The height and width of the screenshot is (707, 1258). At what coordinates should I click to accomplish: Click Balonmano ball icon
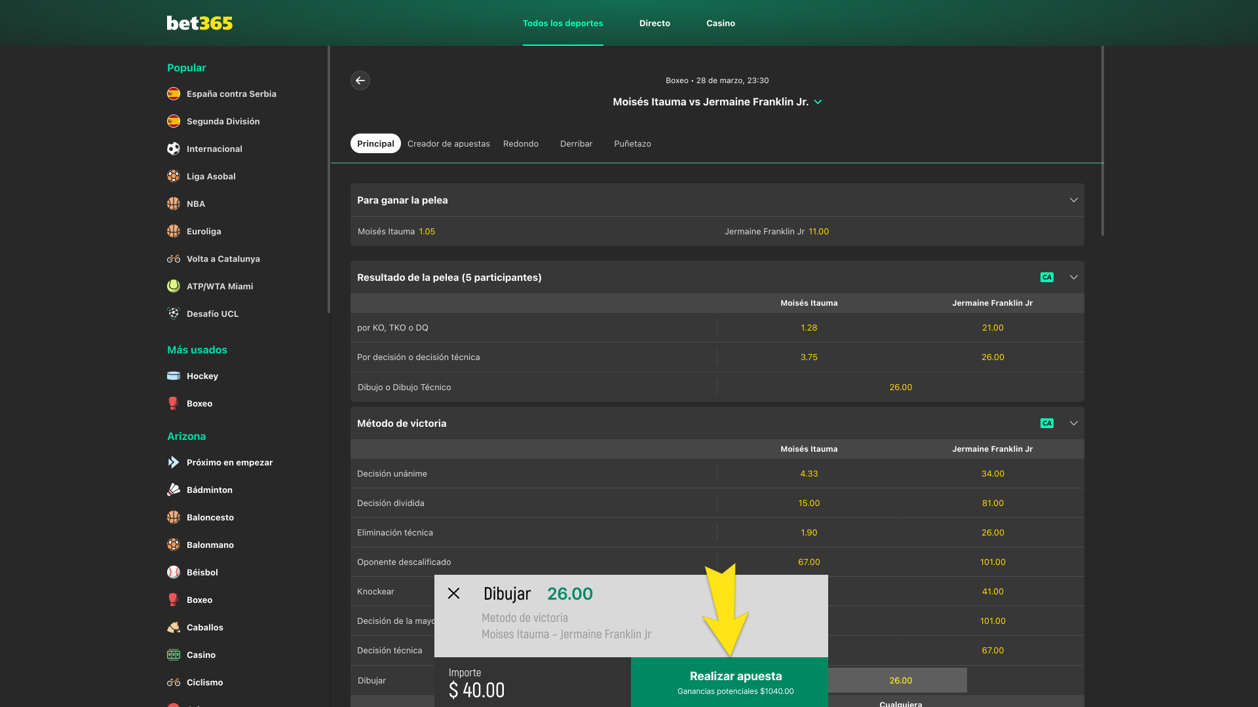[x=174, y=545]
